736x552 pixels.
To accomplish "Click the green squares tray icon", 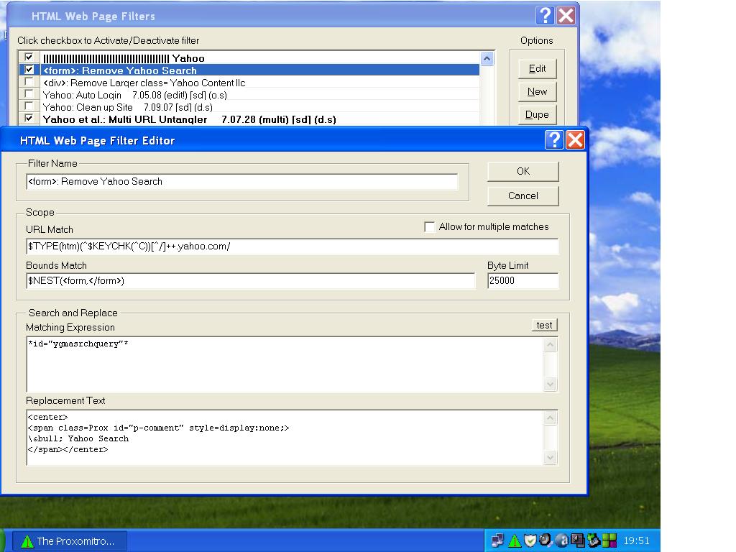I will pyautogui.click(x=609, y=540).
